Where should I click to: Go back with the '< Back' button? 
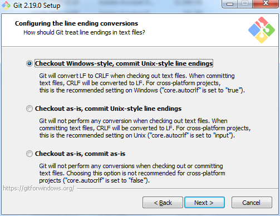coord(163,203)
